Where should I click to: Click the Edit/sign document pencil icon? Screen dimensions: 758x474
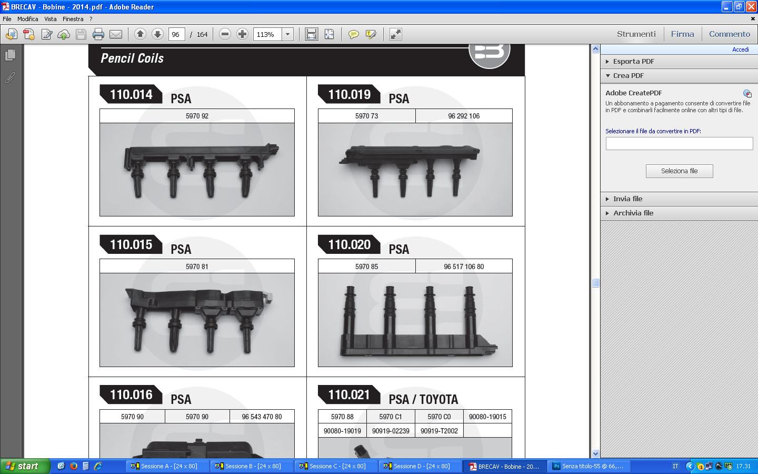46,34
